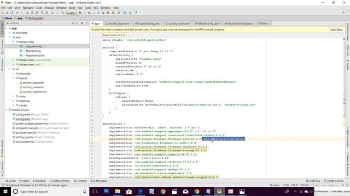Viewport: 350px width, 196px height.
Task: Expand the manifests folder
Action: tap(10, 33)
